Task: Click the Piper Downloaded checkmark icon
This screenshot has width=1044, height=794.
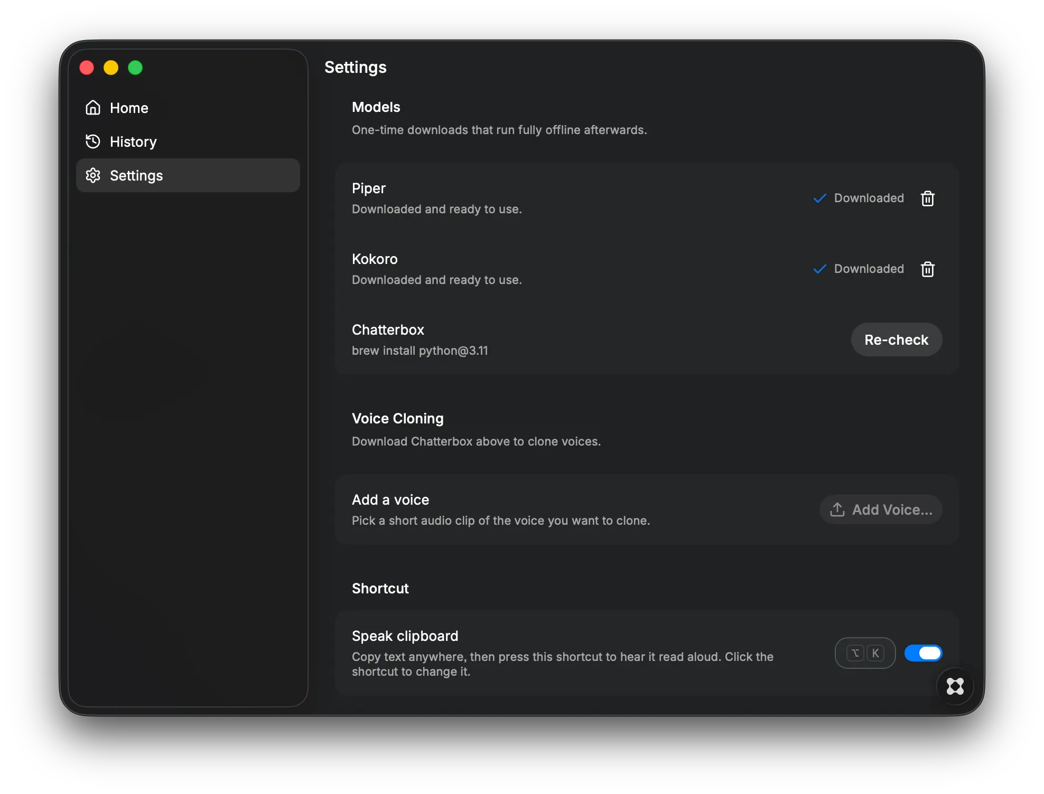Action: click(x=819, y=199)
